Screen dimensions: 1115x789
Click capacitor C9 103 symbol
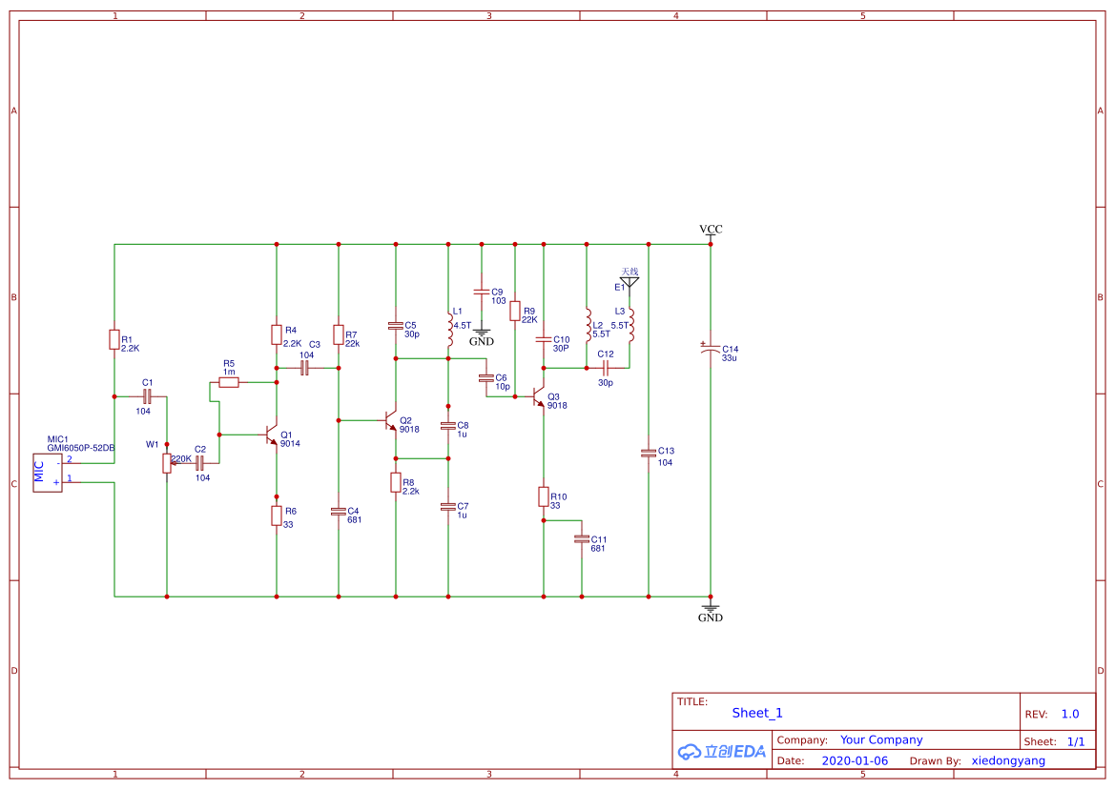pyautogui.click(x=482, y=292)
